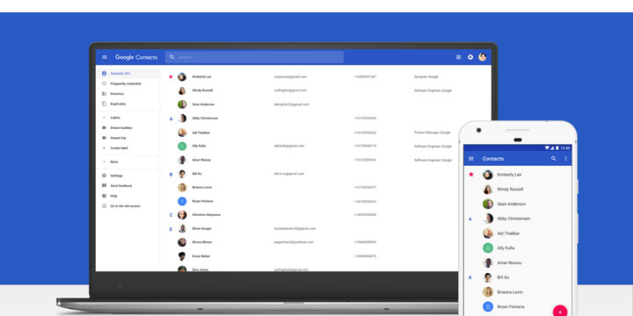Click "Designer, Google" in Kimberly Lee's laptop row

click(426, 76)
